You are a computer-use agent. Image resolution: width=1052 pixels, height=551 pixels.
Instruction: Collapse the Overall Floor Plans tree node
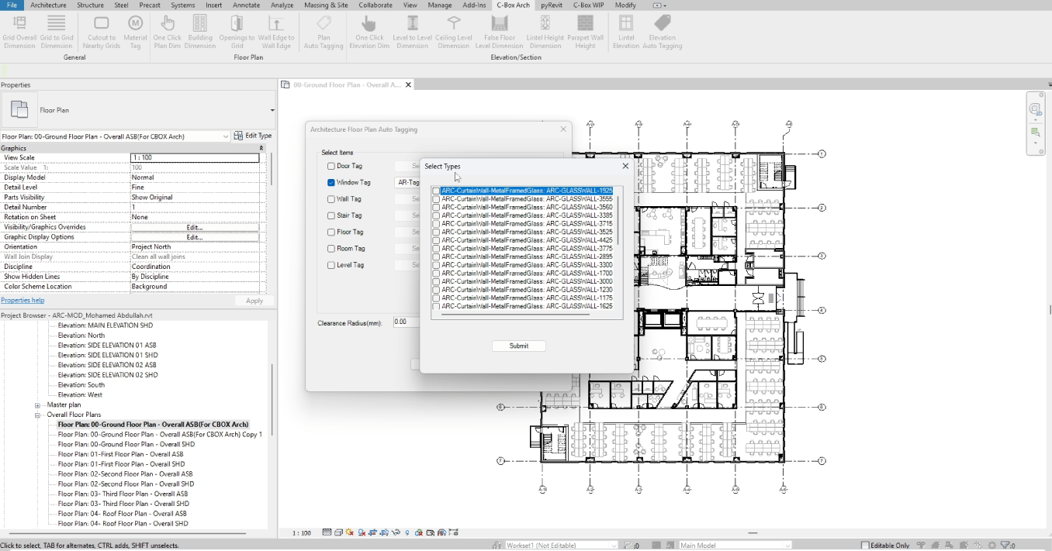point(37,415)
